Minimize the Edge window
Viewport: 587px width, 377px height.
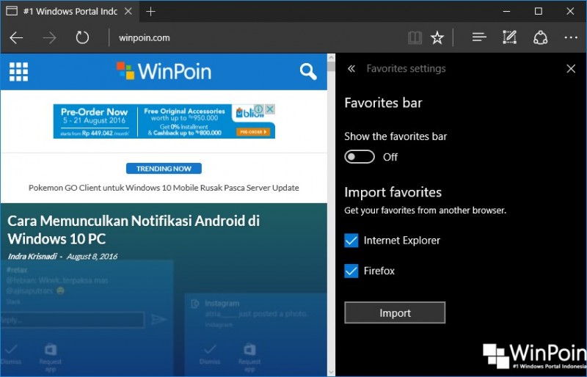[506, 11]
